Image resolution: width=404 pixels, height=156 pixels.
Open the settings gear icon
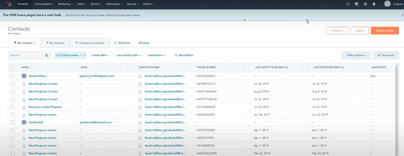point(365,4)
